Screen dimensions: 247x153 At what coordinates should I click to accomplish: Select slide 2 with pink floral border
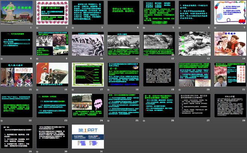tap(52, 13)
